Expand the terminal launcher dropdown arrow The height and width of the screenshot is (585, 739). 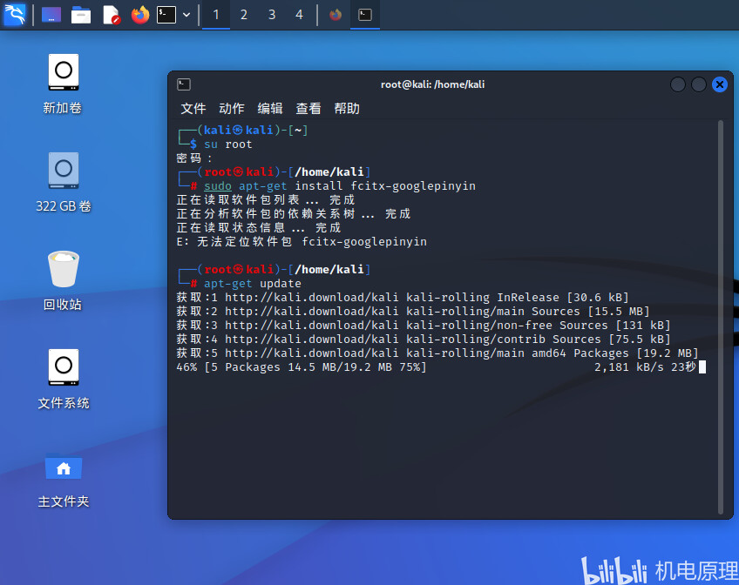pyautogui.click(x=186, y=15)
